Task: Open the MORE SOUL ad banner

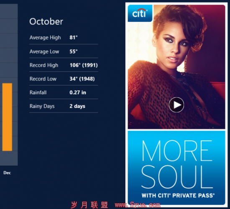Action: pos(176,168)
